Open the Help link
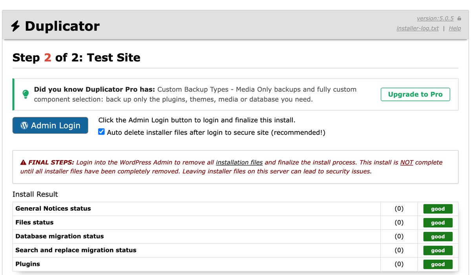This screenshot has width=471, height=275. tap(455, 28)
